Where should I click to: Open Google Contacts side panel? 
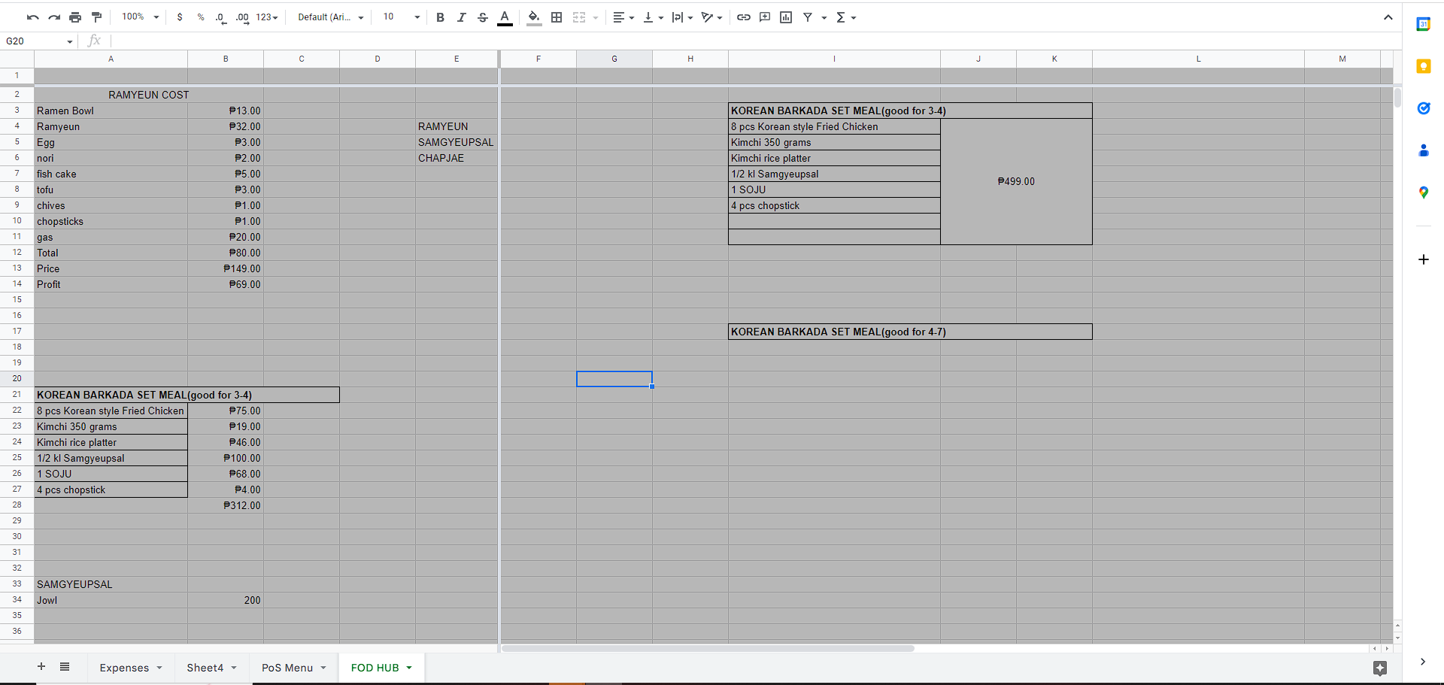(1423, 150)
